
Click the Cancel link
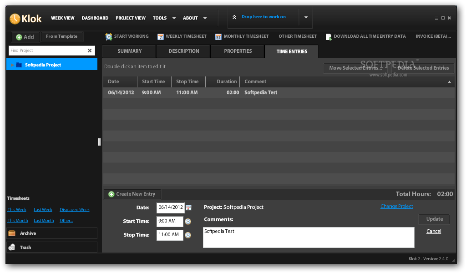[x=434, y=232]
